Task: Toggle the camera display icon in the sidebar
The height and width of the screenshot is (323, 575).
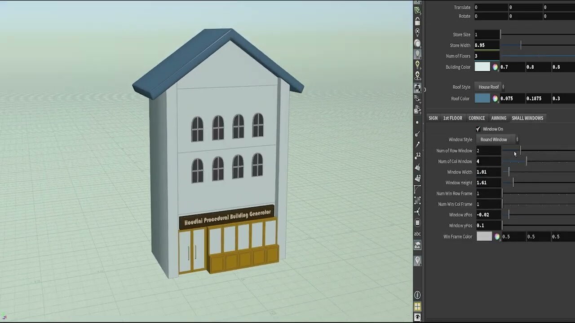Action: click(x=417, y=87)
